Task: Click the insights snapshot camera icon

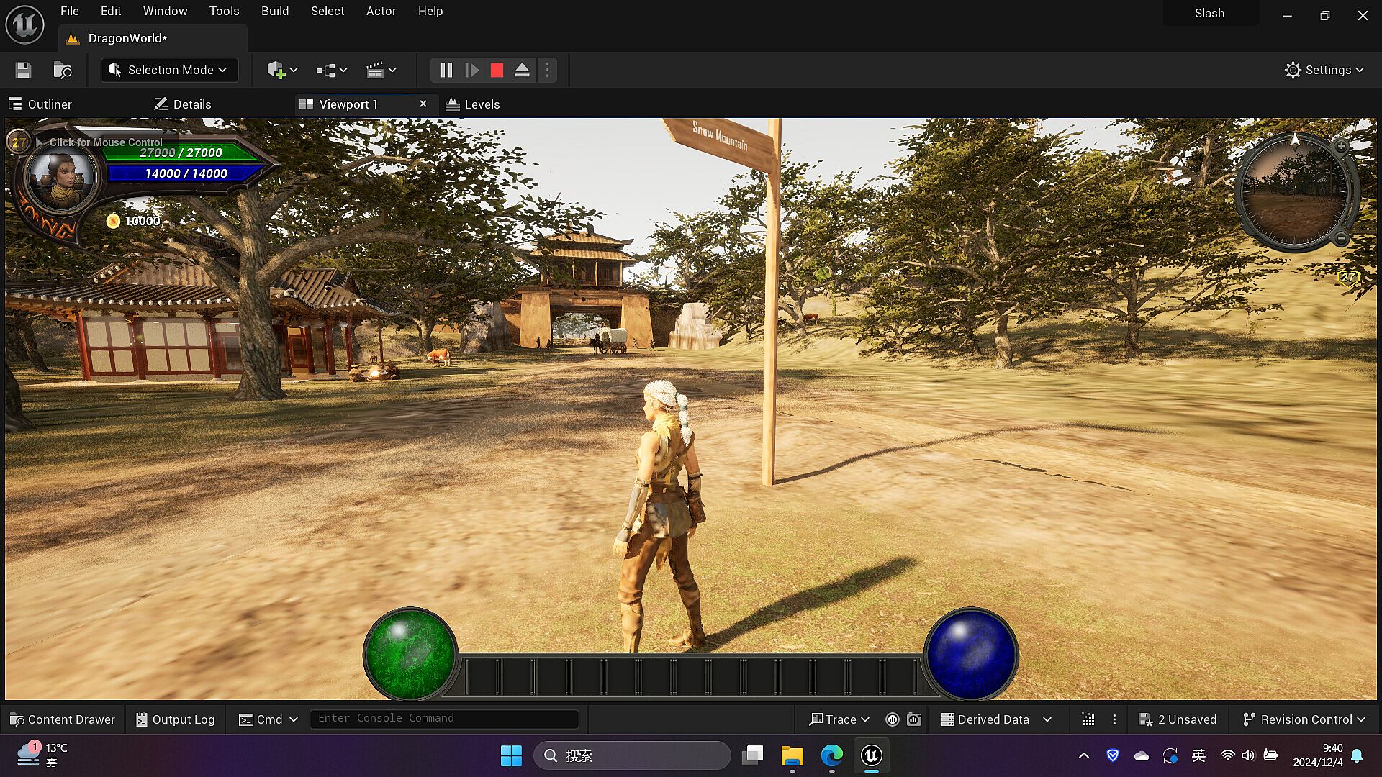Action: 914,719
